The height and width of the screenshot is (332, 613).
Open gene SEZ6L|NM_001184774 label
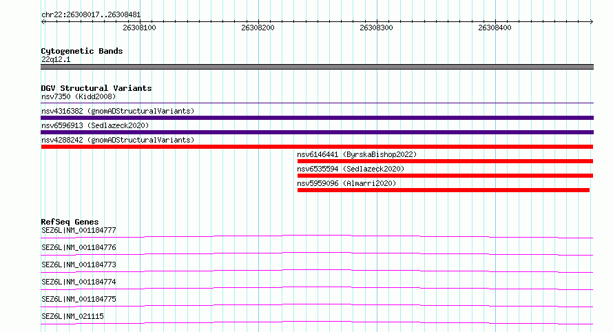click(x=79, y=282)
